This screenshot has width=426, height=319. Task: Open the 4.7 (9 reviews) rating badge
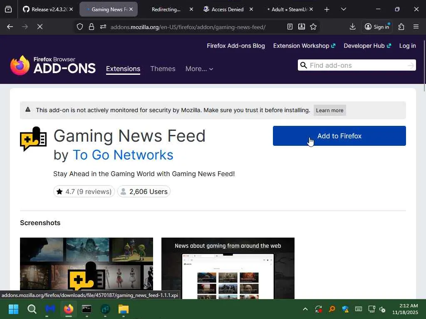pos(84,191)
